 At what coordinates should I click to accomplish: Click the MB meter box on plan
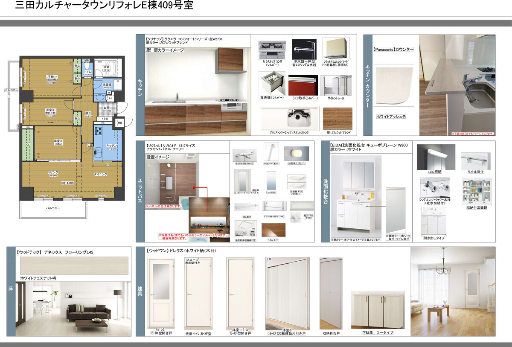119,122
